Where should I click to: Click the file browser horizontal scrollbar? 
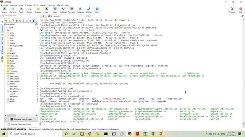[x=11, y=115]
